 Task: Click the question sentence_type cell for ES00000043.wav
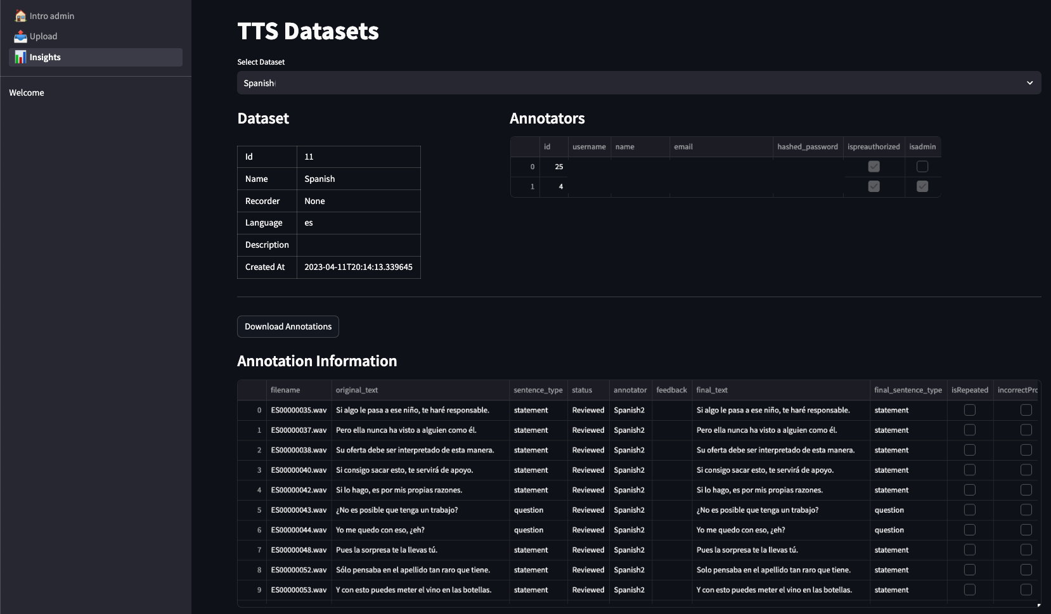[538, 510]
